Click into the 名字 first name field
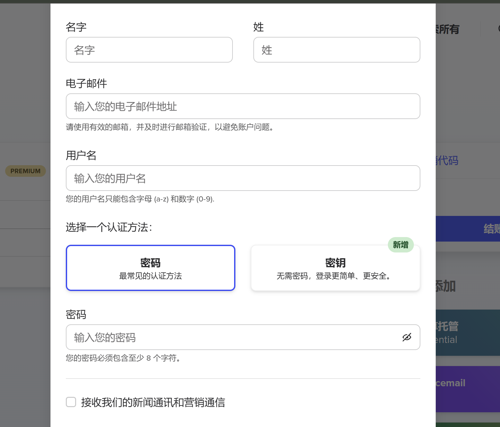Viewport: 500px width, 427px height. click(x=149, y=50)
